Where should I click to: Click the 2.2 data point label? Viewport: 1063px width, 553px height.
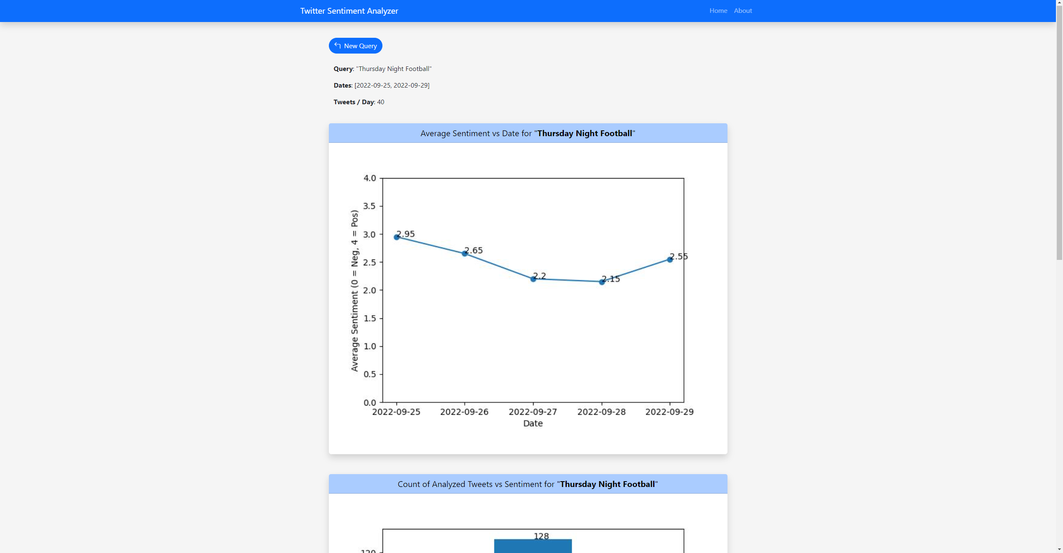(539, 276)
